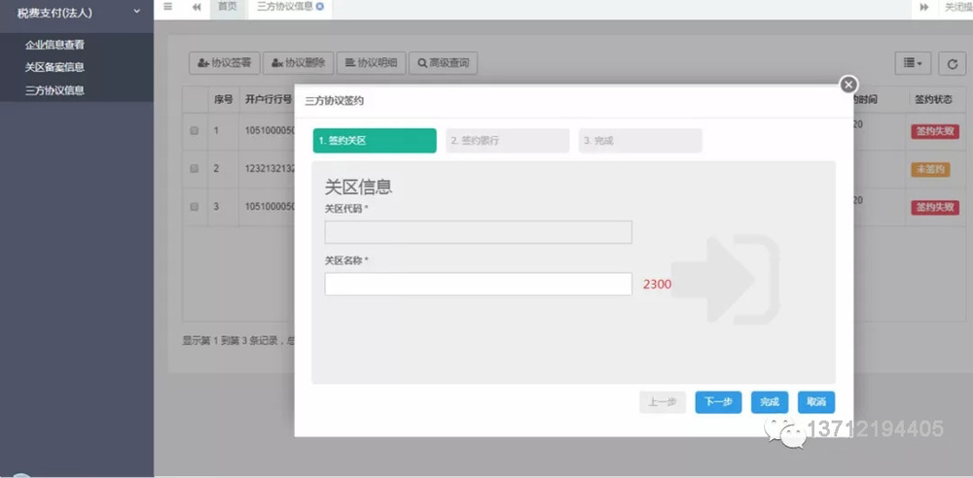Collapse the 税费支付(法人) sidebar section chevron

[x=137, y=11]
